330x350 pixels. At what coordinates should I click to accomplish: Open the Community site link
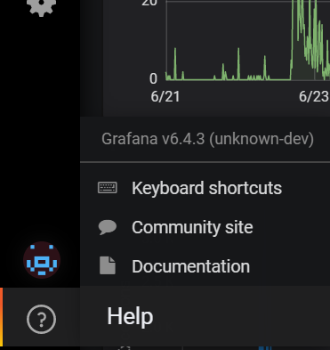tap(192, 227)
